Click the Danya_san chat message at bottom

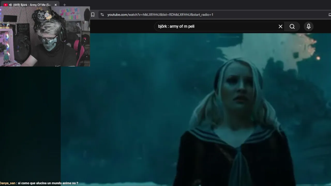pyautogui.click(x=39, y=183)
